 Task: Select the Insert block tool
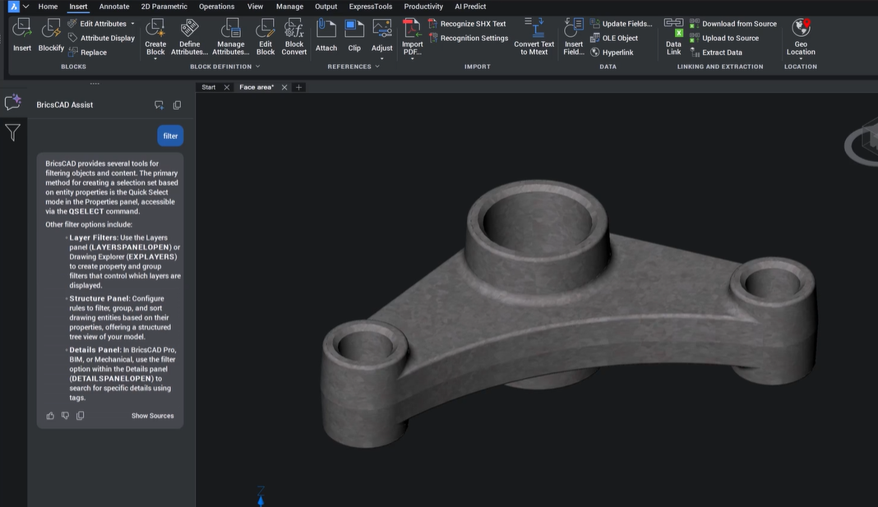point(21,35)
